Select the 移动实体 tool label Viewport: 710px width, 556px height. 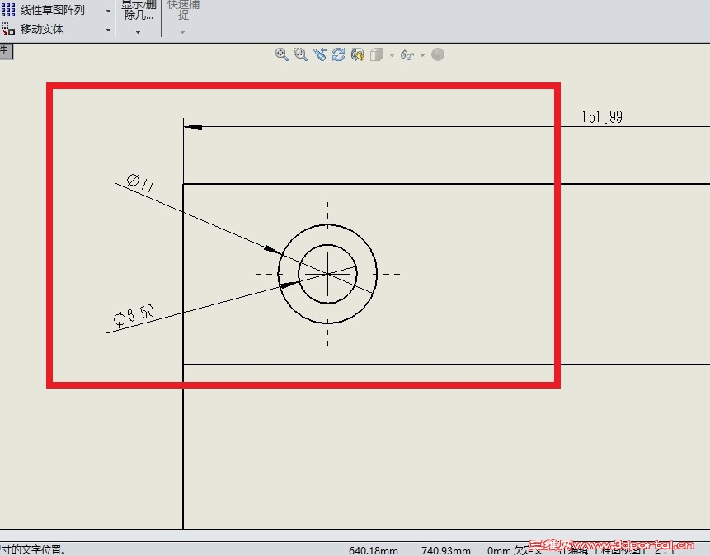[42, 29]
